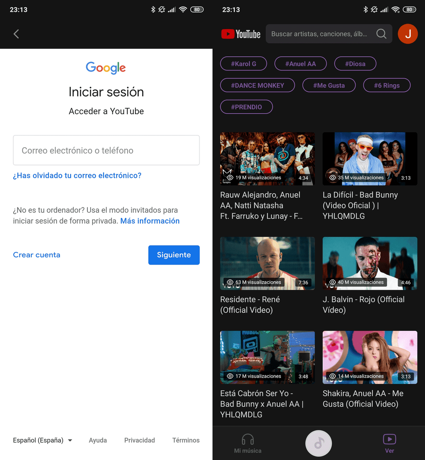Tap right battery indicator
This screenshot has width=425, height=460.
(409, 10)
